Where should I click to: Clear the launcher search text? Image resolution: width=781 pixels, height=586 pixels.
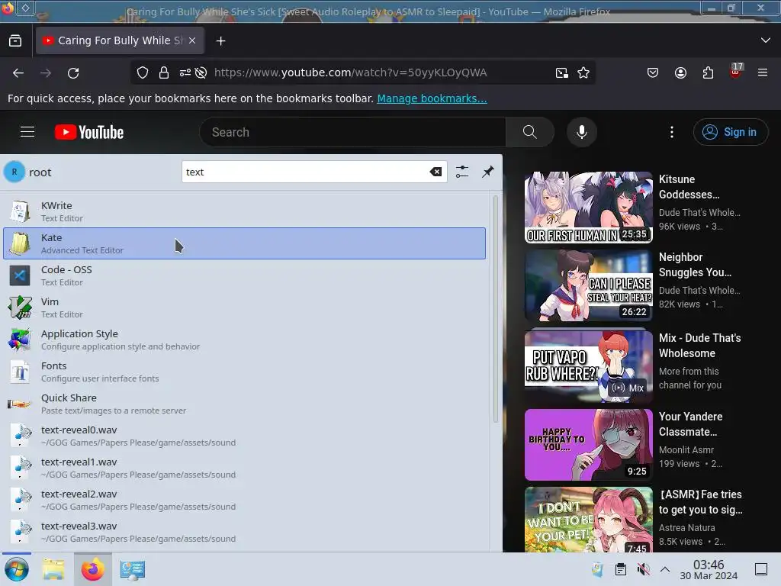coord(435,172)
